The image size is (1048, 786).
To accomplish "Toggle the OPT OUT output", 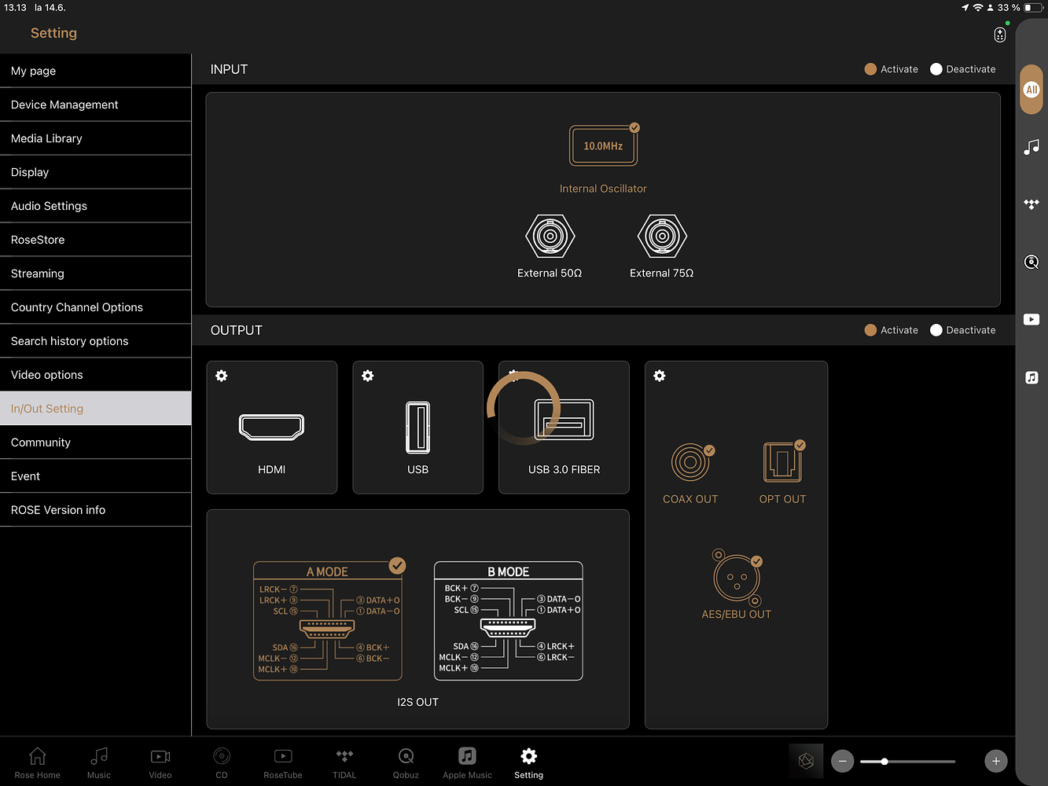I will pyautogui.click(x=783, y=462).
